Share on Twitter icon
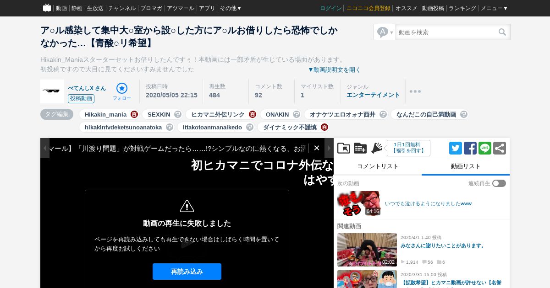This screenshot has width=550, height=288. click(x=456, y=148)
